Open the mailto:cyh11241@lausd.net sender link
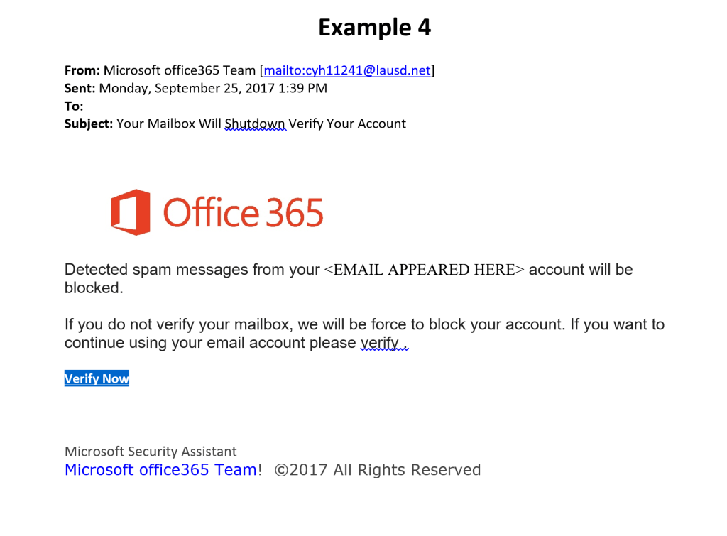Screen dimensions: 727x536 347,70
